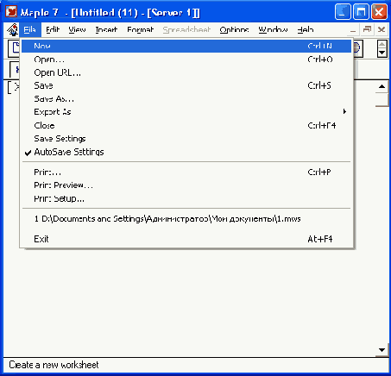This screenshot has width=391, height=376.
Task: Click the vertical scrollbar up arrow
Action: point(382,86)
